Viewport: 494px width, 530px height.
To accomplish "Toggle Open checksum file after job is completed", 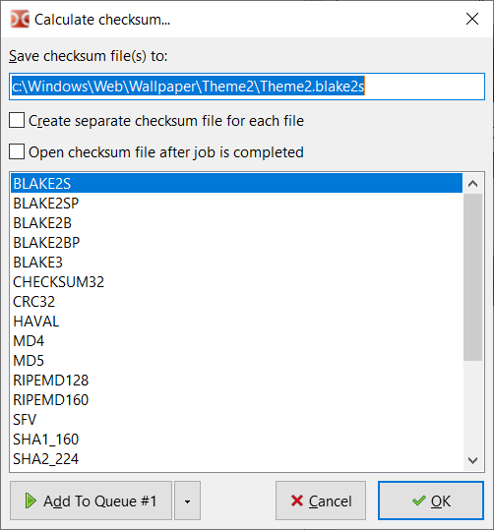I will 17,151.
